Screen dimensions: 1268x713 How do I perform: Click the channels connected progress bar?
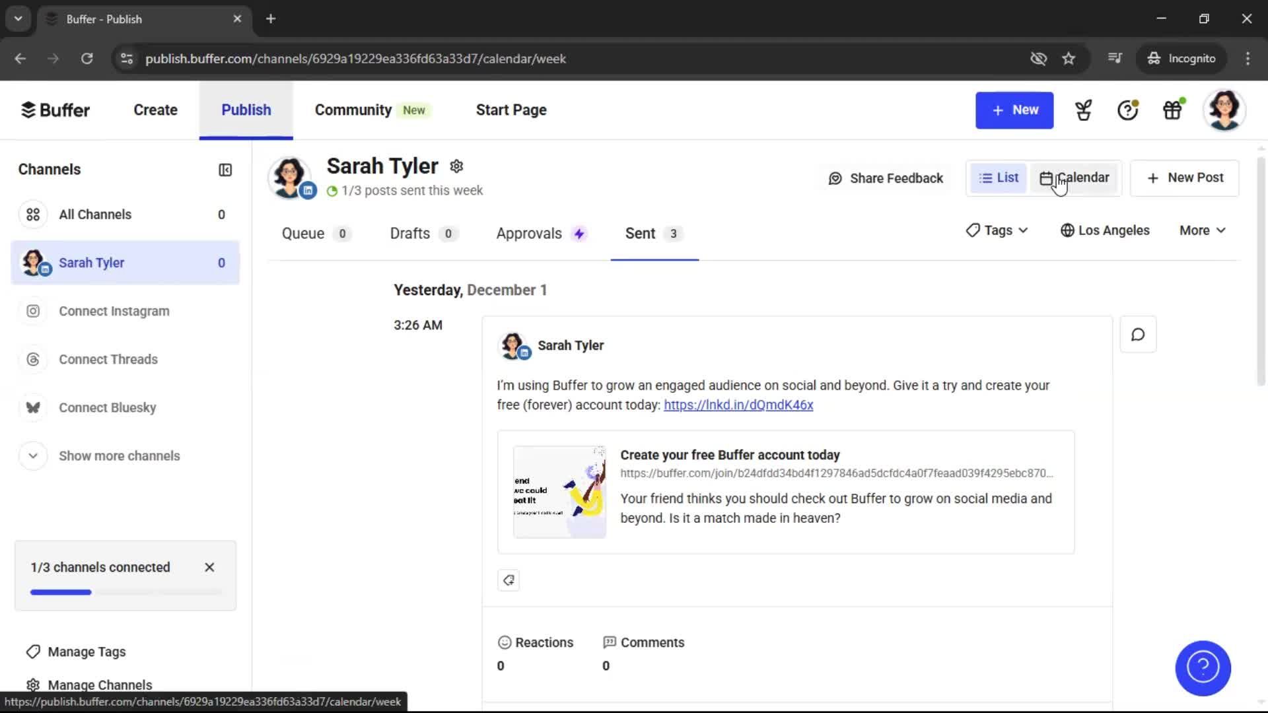coord(125,592)
